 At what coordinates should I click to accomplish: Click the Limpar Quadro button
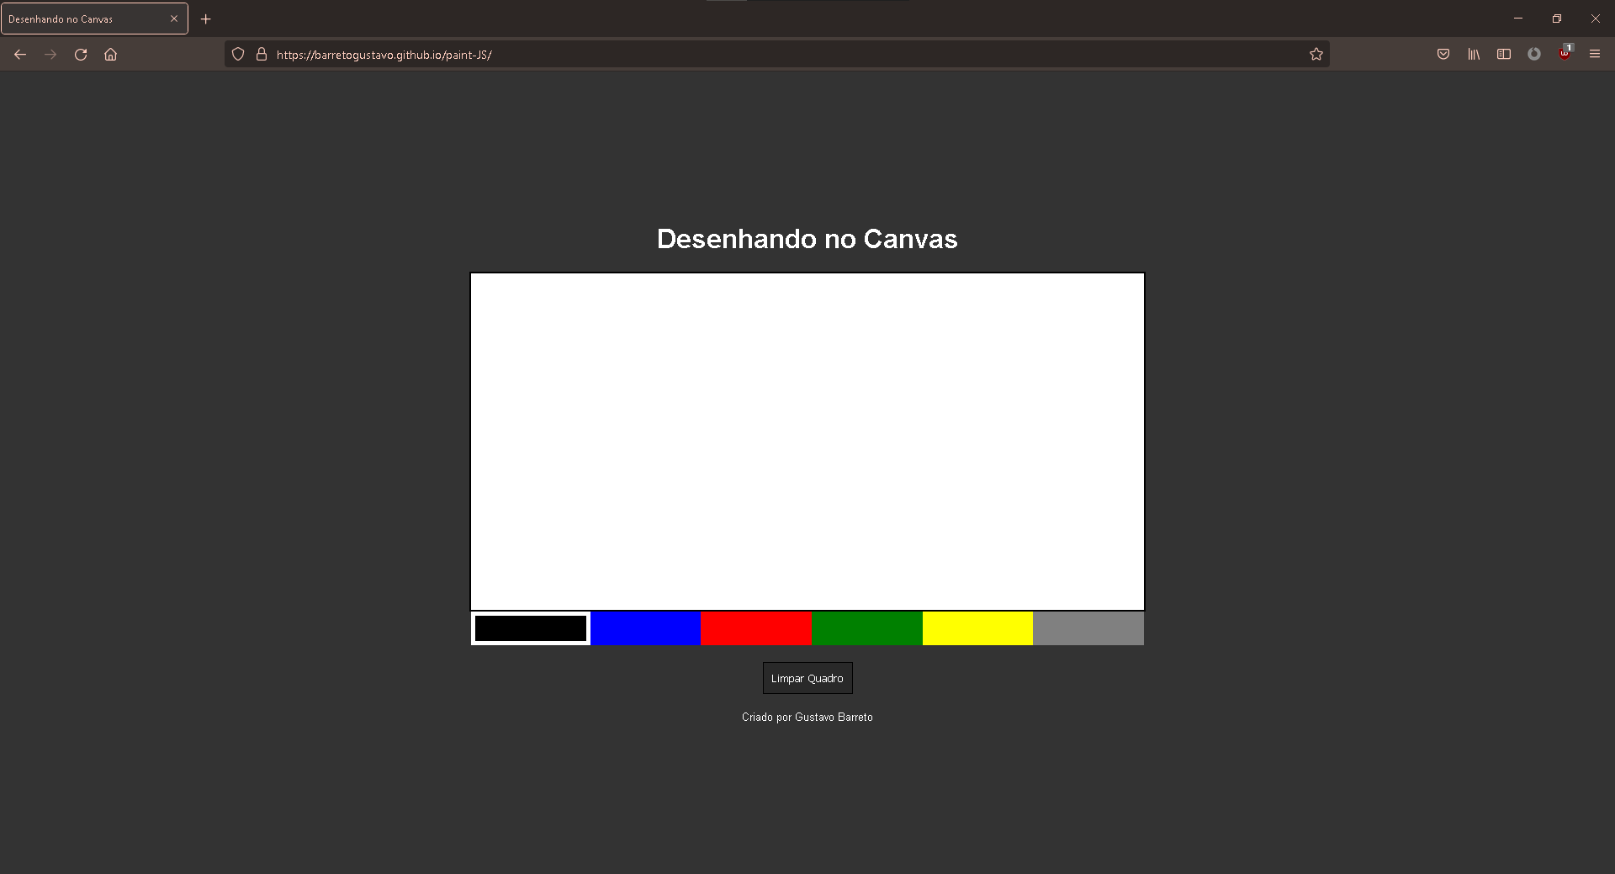(x=807, y=678)
